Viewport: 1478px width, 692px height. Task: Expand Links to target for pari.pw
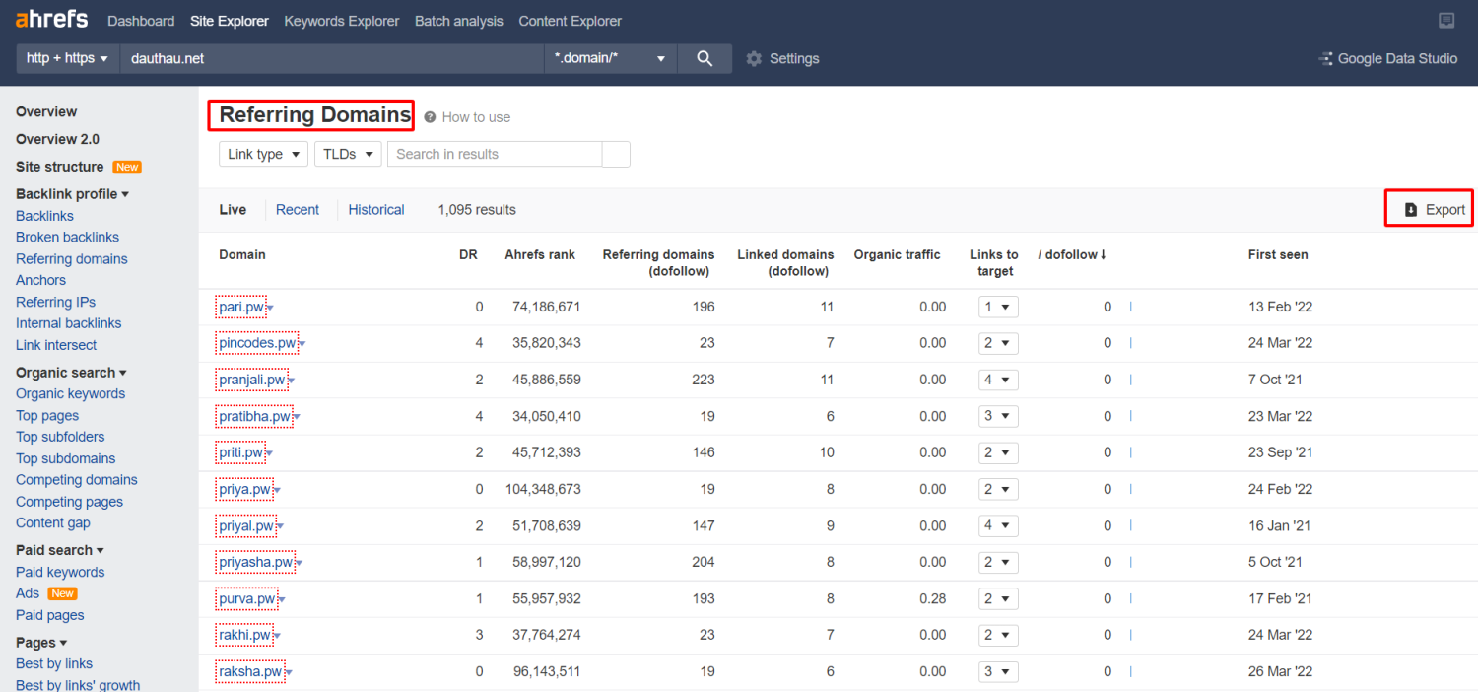coord(998,307)
